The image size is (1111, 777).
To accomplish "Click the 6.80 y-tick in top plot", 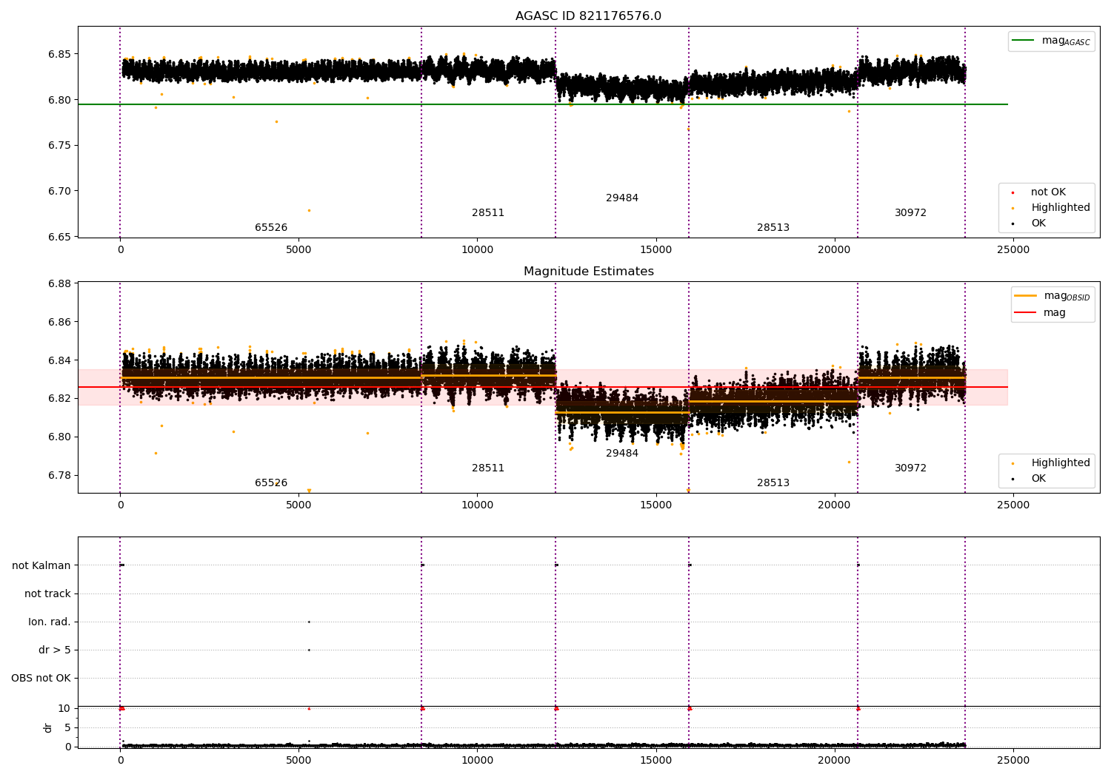I will 59,100.
